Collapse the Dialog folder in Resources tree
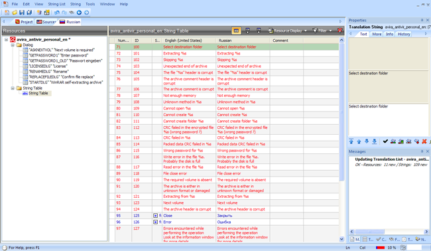The height and width of the screenshot is (251, 431). click(13, 45)
